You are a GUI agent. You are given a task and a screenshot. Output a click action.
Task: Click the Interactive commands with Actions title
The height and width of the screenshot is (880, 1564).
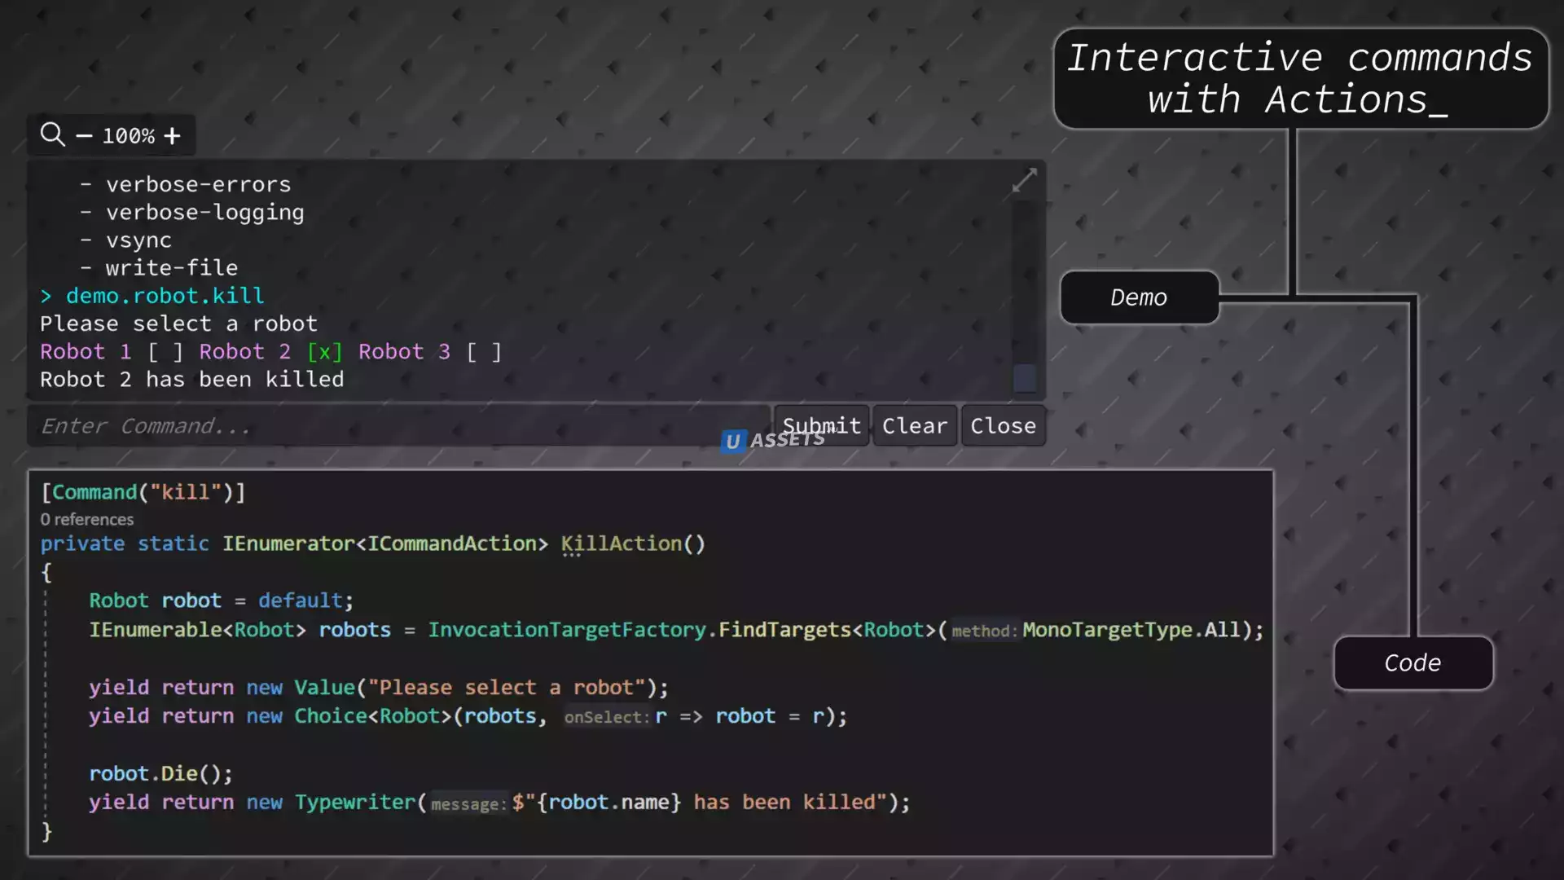(x=1300, y=79)
